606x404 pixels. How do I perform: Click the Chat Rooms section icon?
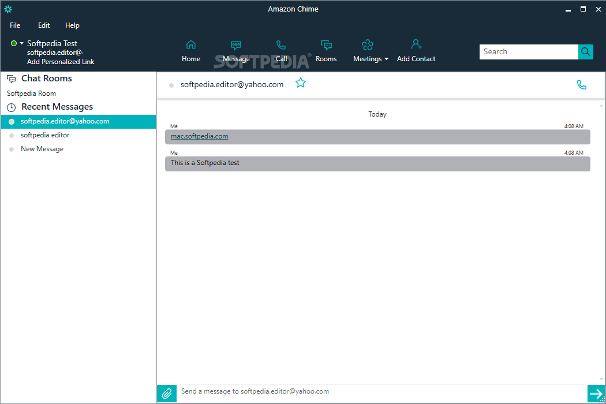click(11, 79)
